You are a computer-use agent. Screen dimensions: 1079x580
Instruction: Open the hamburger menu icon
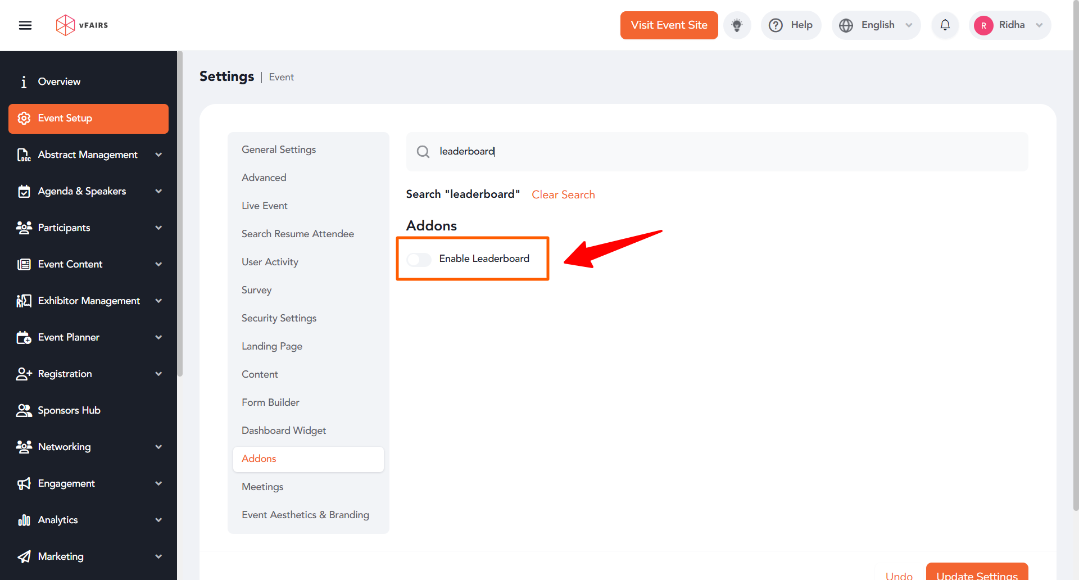coord(25,25)
